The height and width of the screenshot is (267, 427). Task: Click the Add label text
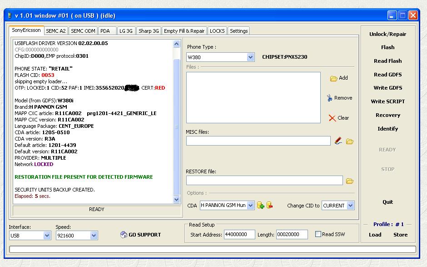(x=343, y=78)
